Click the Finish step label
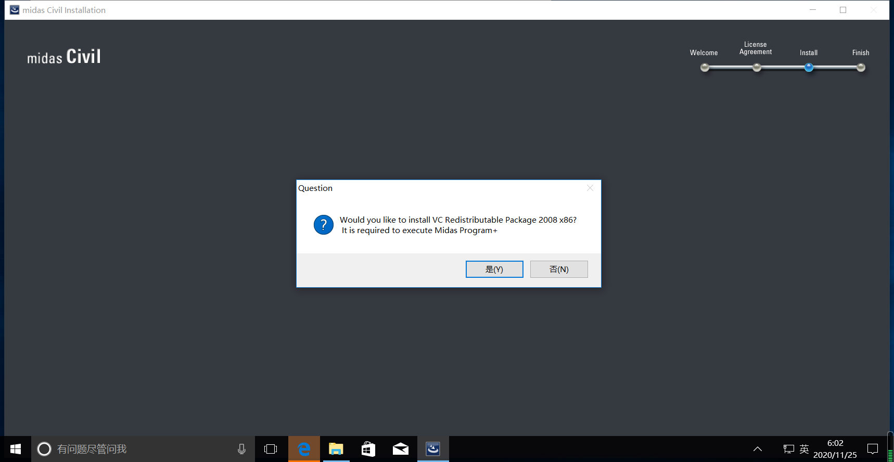894x462 pixels. point(861,53)
